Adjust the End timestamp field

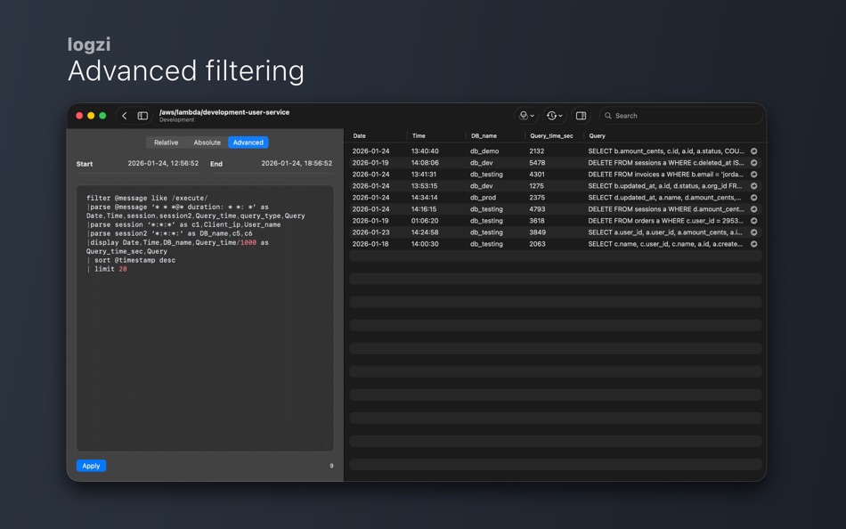point(296,164)
